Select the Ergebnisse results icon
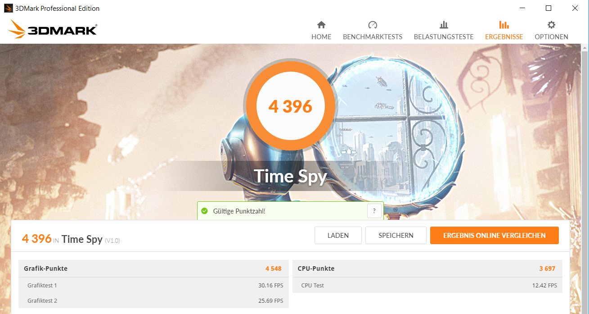The width and height of the screenshot is (589, 314). click(504, 25)
